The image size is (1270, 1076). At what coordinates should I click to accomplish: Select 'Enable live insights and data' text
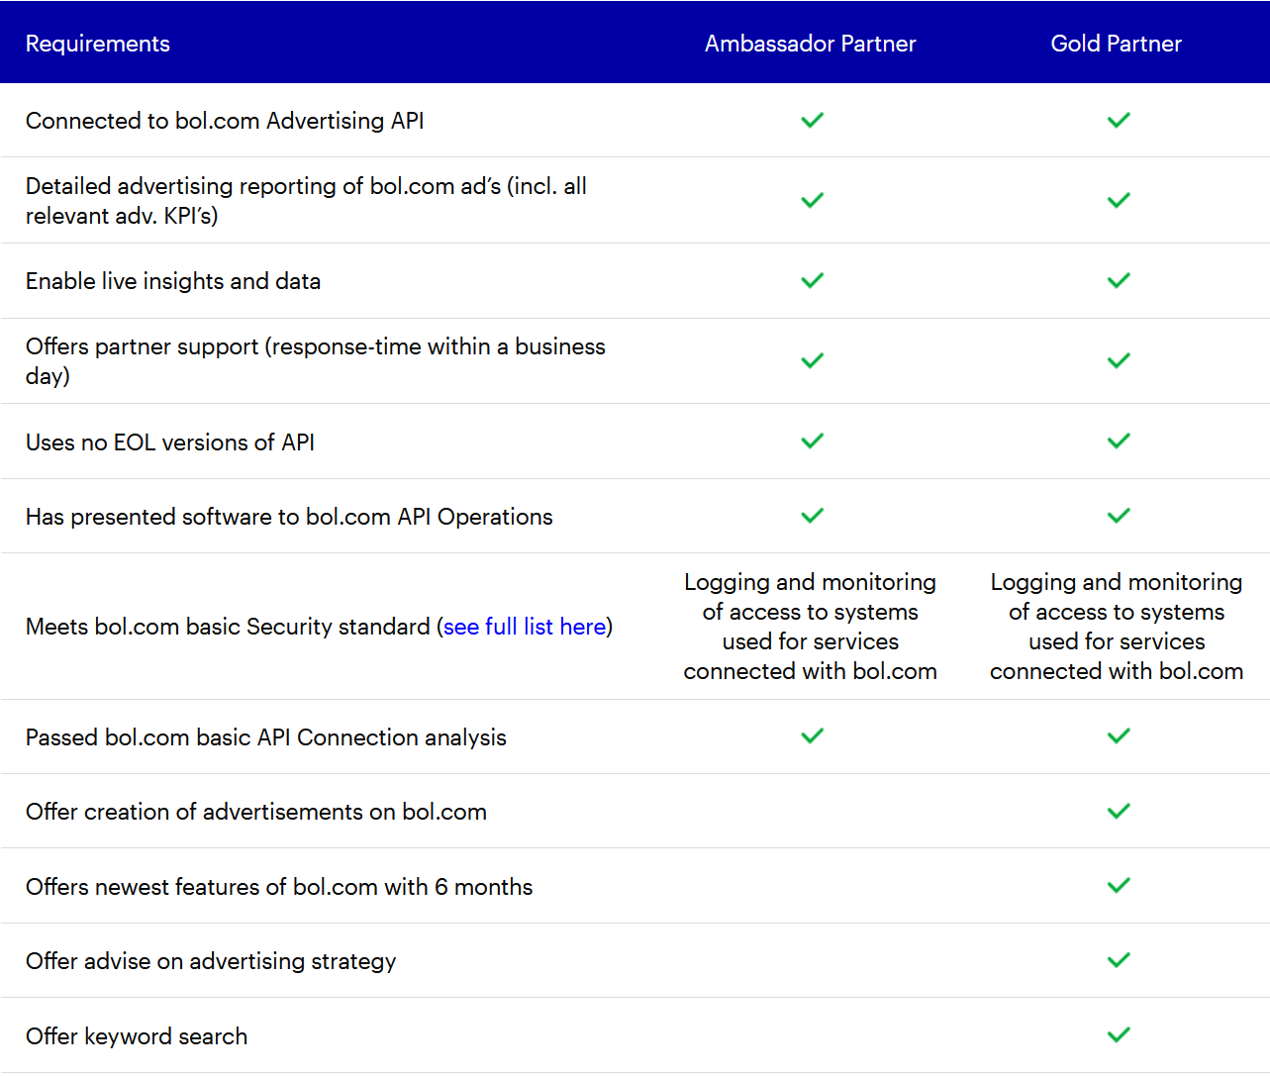click(173, 281)
